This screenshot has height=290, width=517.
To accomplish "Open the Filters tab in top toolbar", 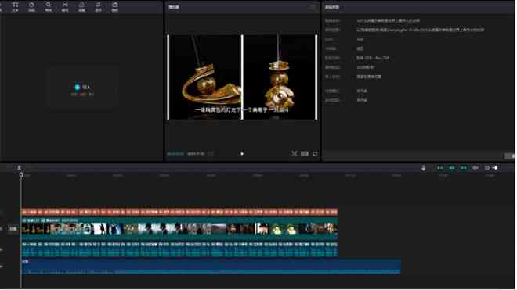I will click(81, 6).
